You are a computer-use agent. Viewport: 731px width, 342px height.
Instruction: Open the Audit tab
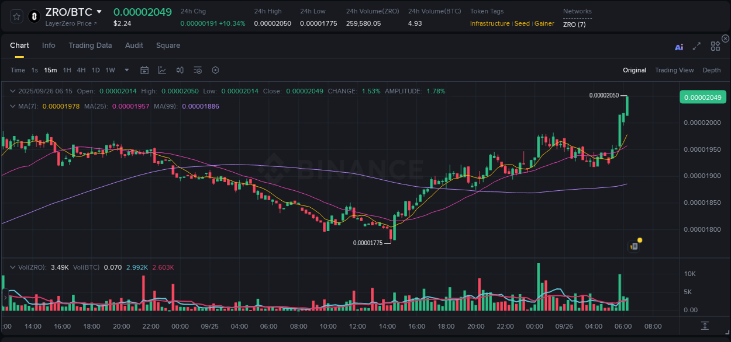coord(134,45)
